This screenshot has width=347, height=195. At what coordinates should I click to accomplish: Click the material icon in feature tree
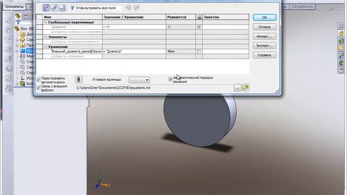click(23, 56)
